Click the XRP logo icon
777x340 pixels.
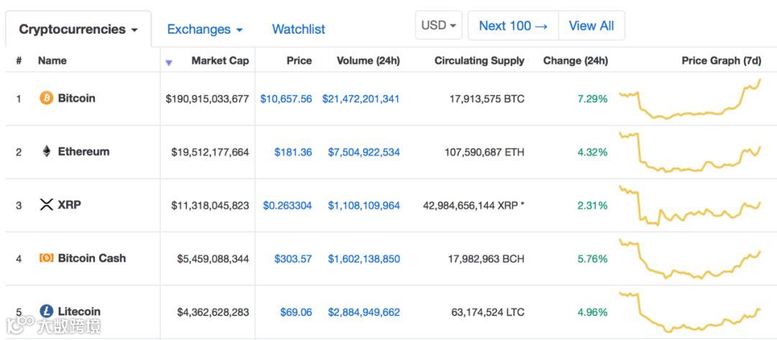point(46,204)
